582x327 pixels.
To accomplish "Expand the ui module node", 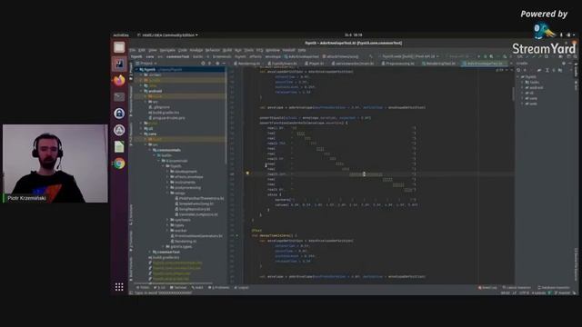I will coord(142,128).
